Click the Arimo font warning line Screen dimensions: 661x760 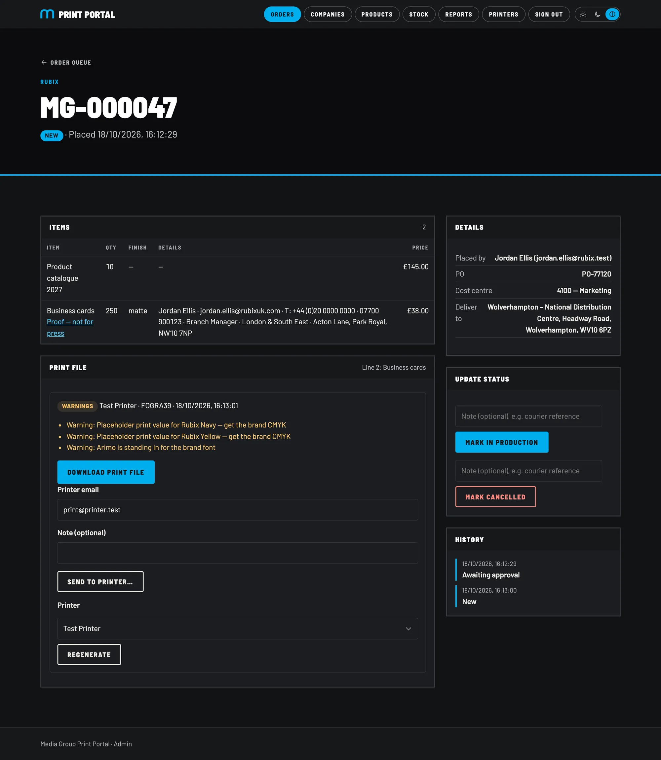pos(141,448)
